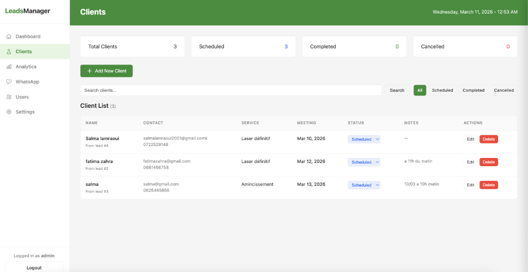The height and width of the screenshot is (272, 528).
Task: Filter client list by Completed
Action: (473, 90)
